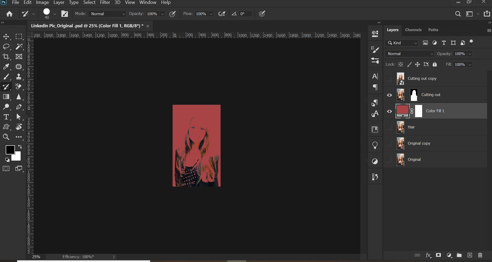Viewport: 492px width, 262px height.
Task: Click the Home icon in options bar
Action: [x=10, y=14]
